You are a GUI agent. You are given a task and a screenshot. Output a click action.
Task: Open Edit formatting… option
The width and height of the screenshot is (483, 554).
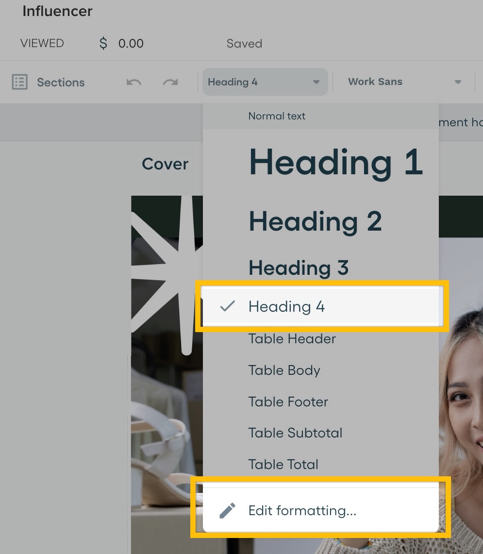[x=321, y=510]
